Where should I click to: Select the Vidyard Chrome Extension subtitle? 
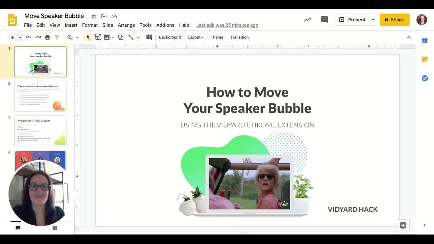pos(248,125)
